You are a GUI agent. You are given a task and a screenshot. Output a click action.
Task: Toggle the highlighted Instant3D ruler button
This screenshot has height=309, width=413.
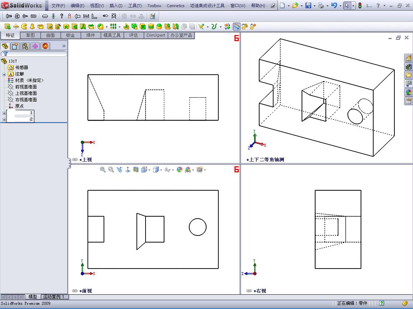pos(237,26)
